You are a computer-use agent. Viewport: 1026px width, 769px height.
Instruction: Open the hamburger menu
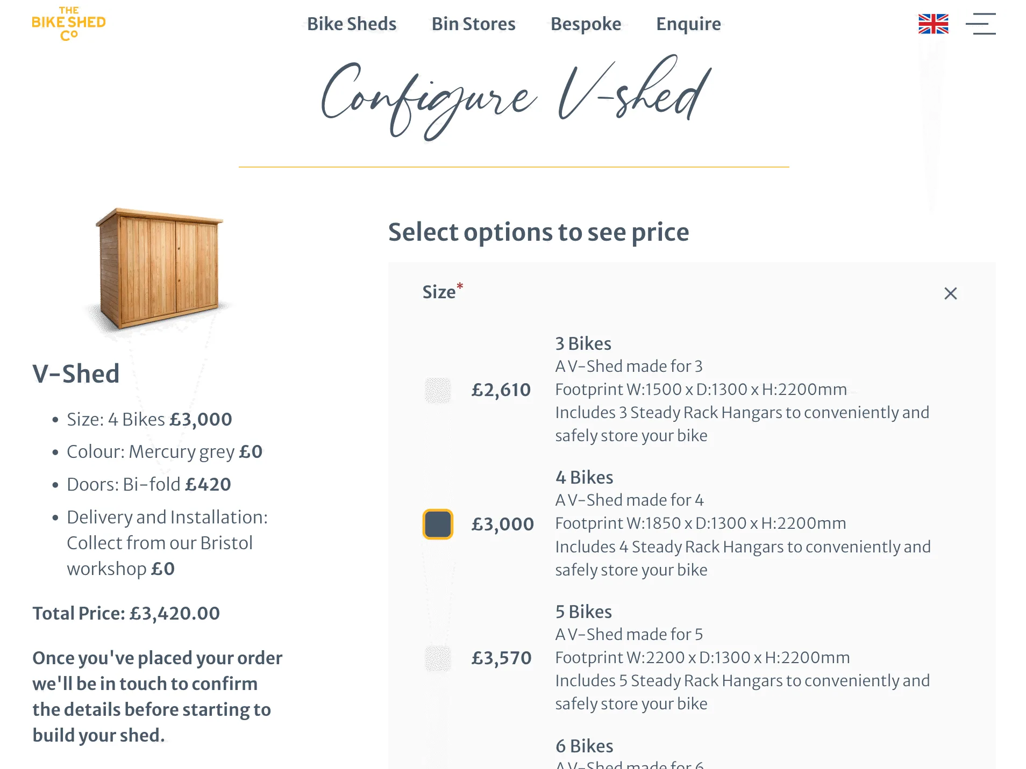click(980, 24)
